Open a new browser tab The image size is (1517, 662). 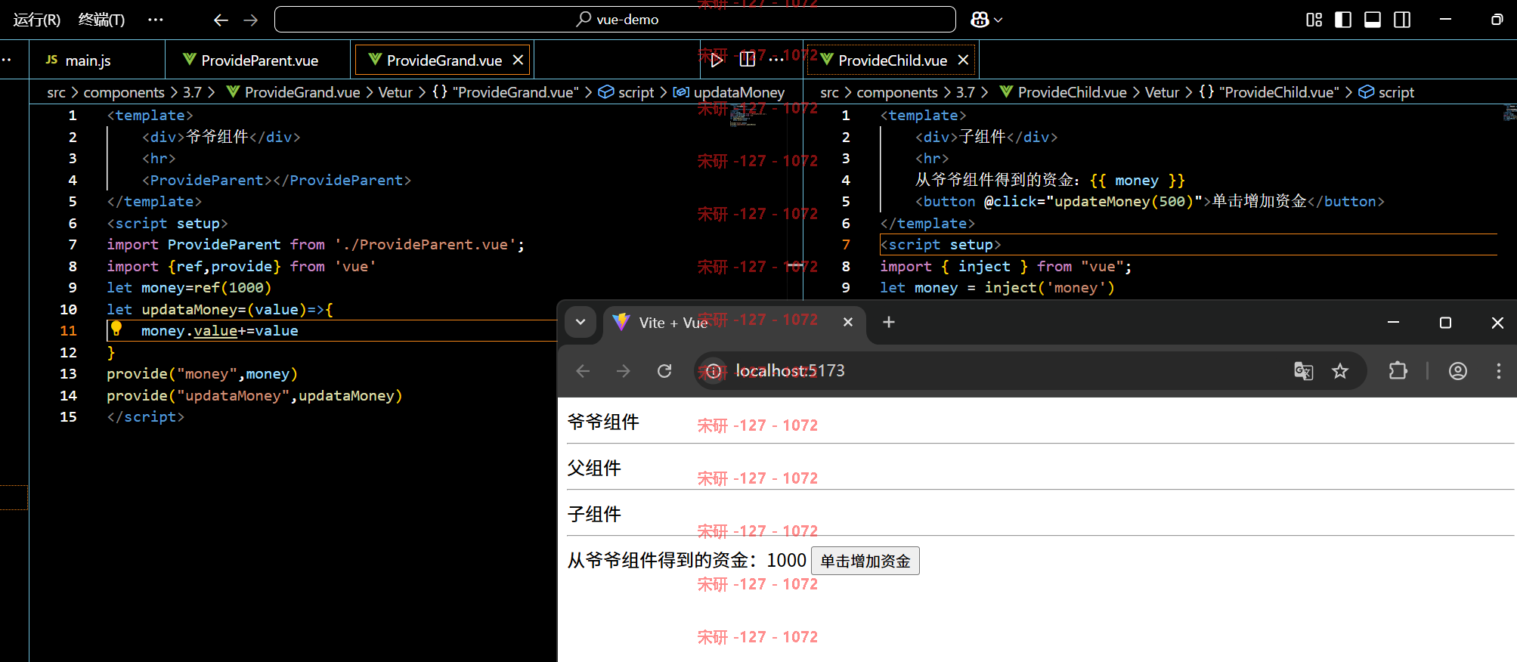889,322
